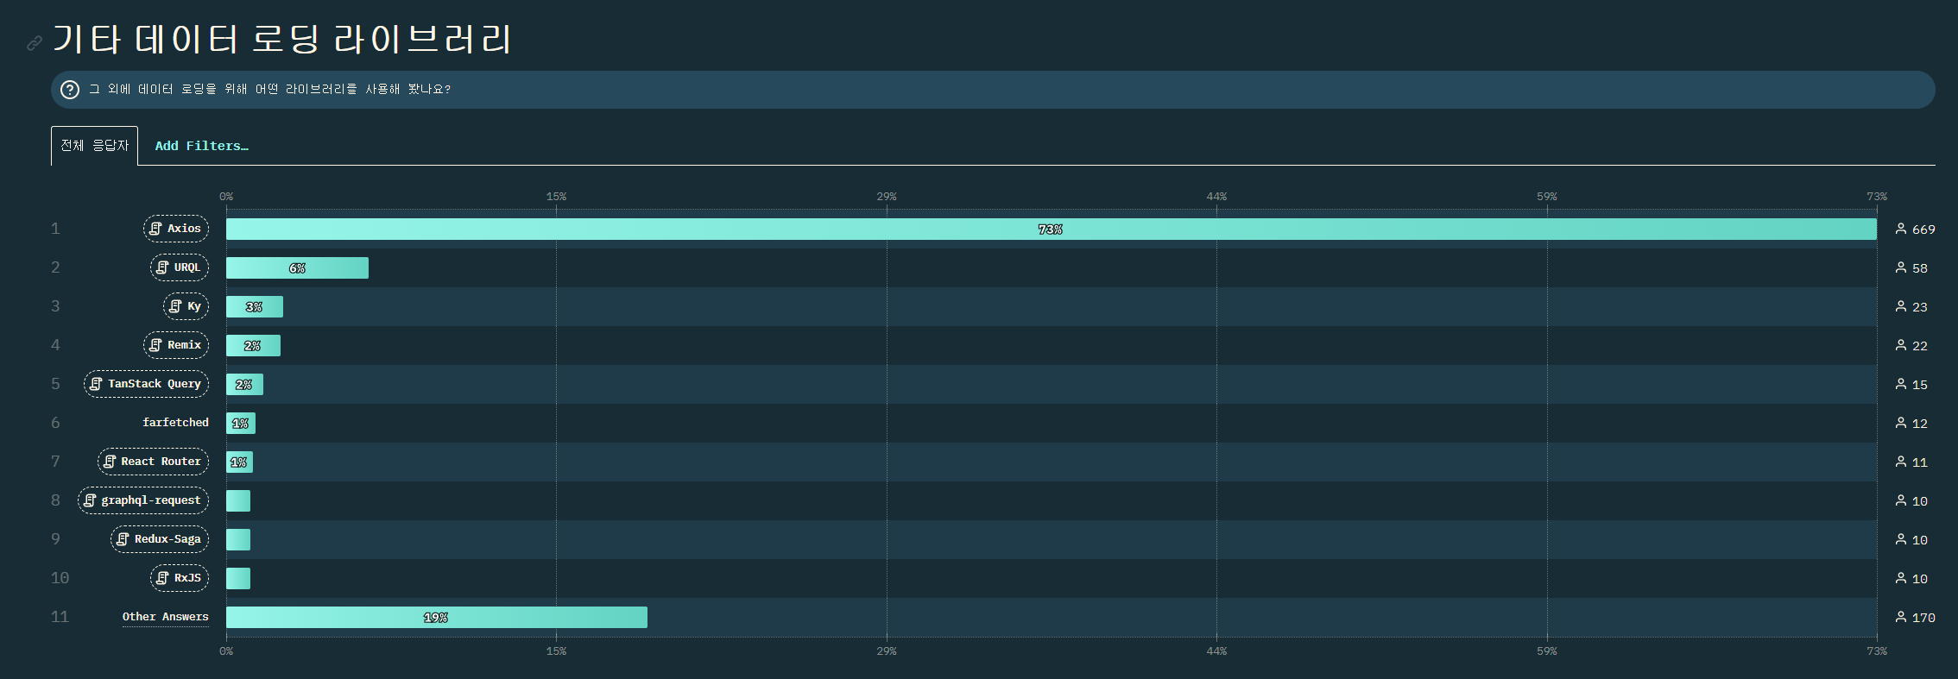This screenshot has height=679, width=1958.
Task: Click the person icon in RxJS row
Action: (x=1900, y=578)
